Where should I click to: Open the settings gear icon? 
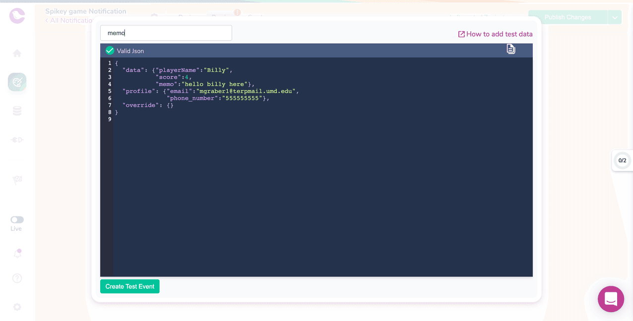pyautogui.click(x=17, y=307)
